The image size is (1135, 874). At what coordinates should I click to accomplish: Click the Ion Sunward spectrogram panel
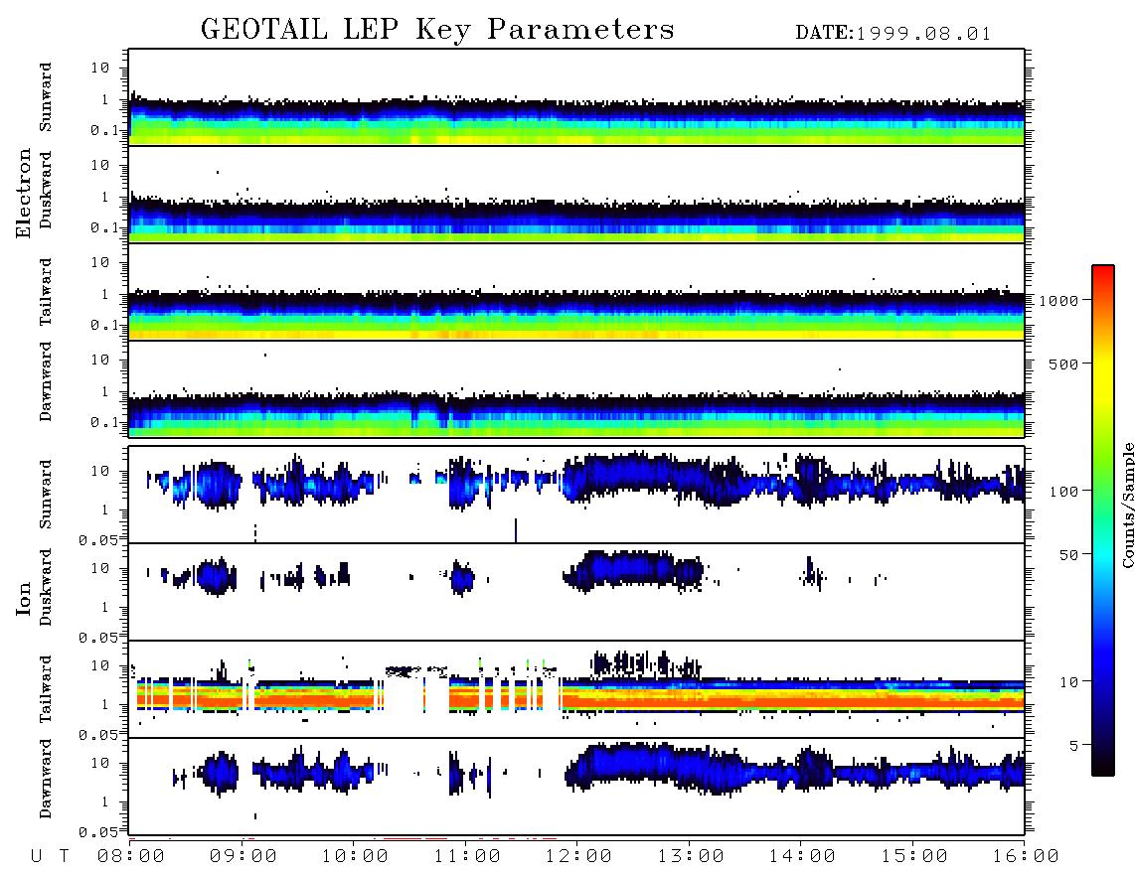point(576,495)
